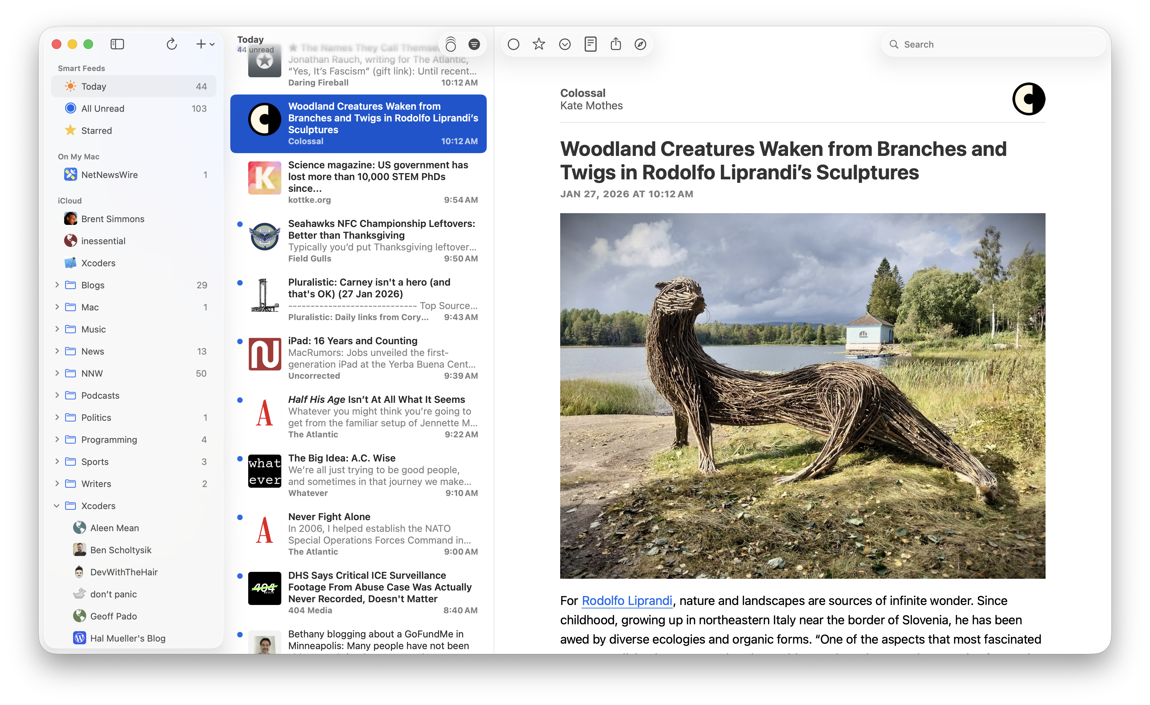The width and height of the screenshot is (1150, 705).
Task: Expand the News folder
Action: [57, 351]
